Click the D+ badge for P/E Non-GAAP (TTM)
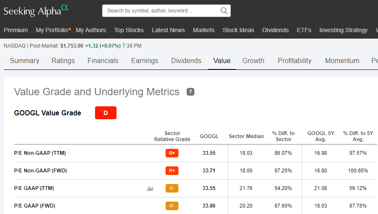 [x=172, y=153]
